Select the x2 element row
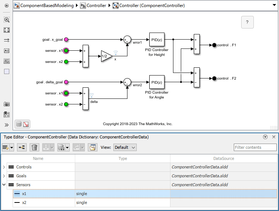The height and width of the screenshot is (211, 279). pyautogui.click(x=145, y=202)
